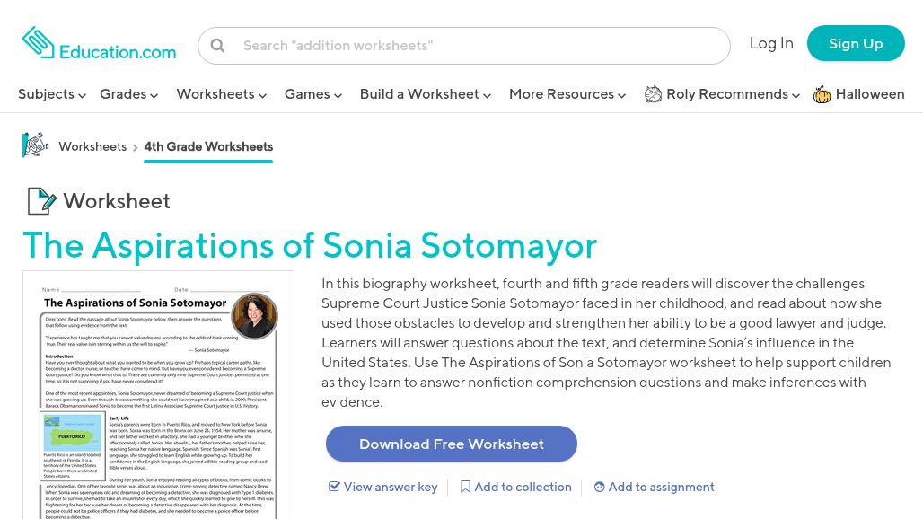The width and height of the screenshot is (923, 519).
Task: Click the magnifying glass search icon
Action: pyautogui.click(x=217, y=46)
